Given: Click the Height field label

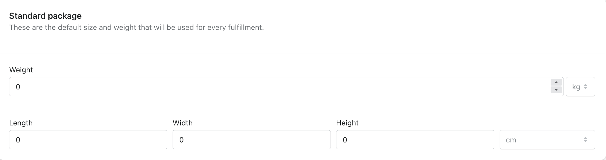Looking at the screenshot, I should (x=347, y=123).
